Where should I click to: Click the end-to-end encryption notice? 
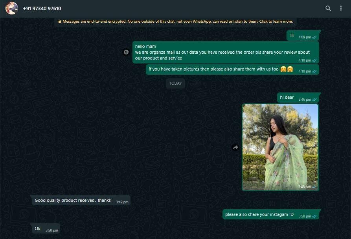pos(178,22)
